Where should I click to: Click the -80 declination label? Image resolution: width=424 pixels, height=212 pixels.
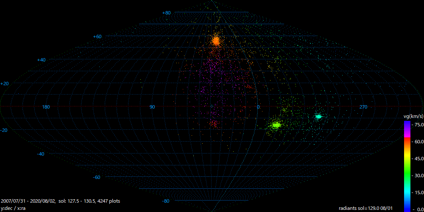pyautogui.click(x=166, y=201)
